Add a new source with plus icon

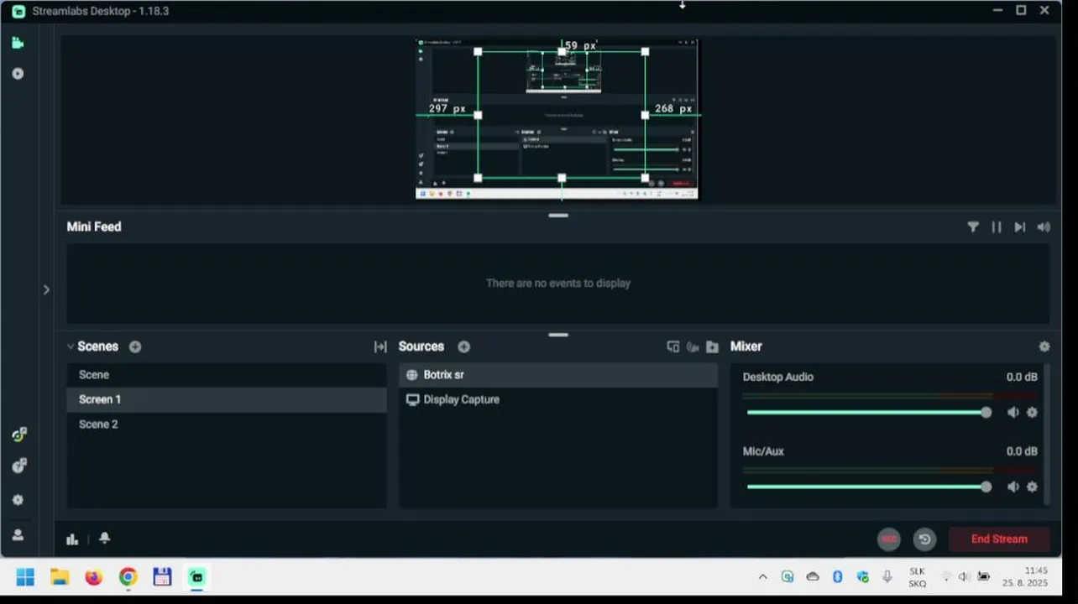[463, 346]
